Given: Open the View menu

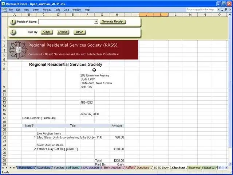Looking at the screenshot, I should (27, 10).
